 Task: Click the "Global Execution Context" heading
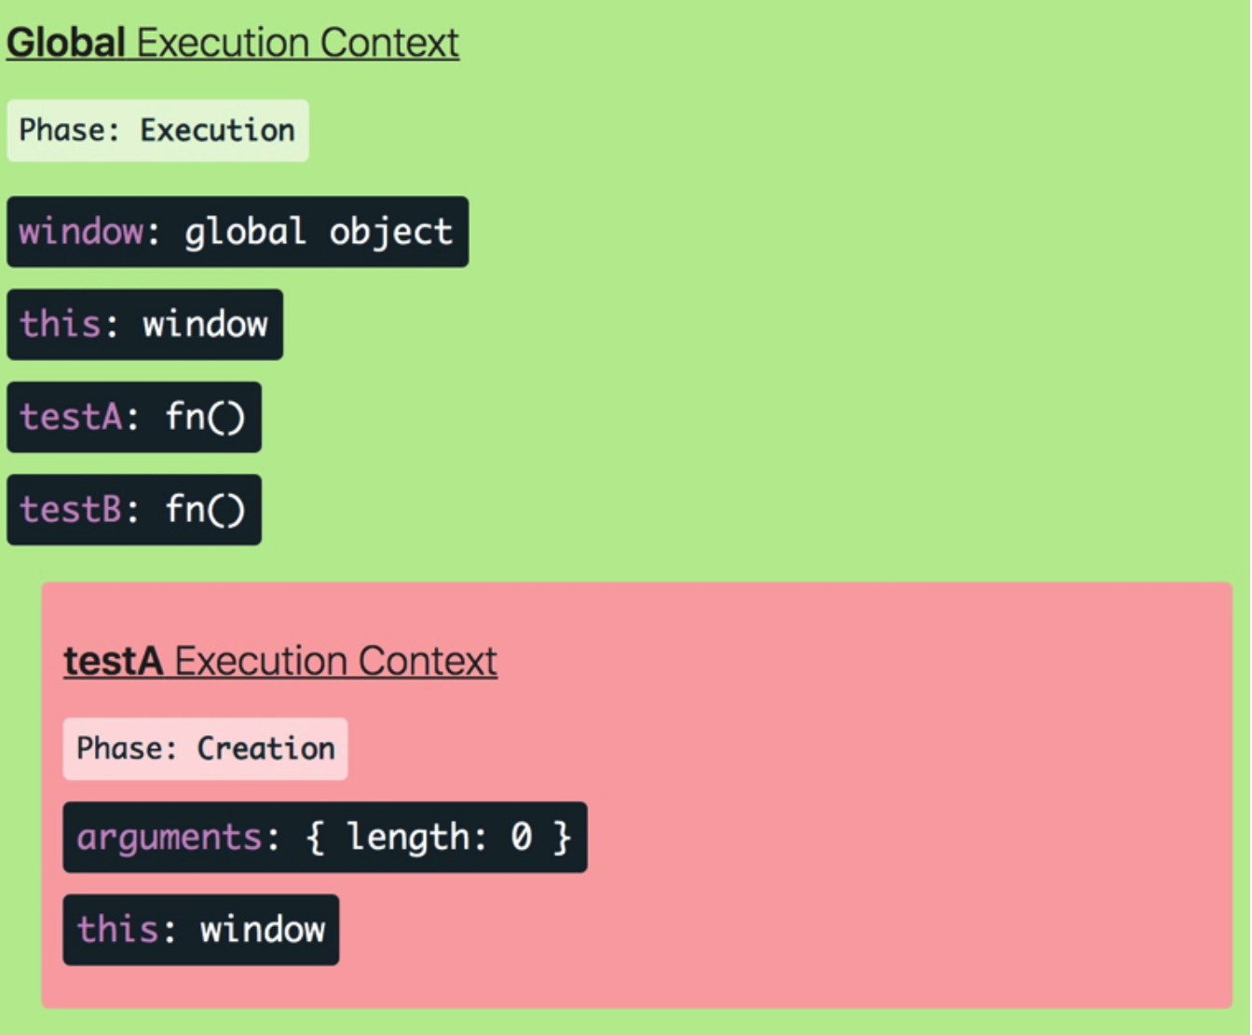[x=233, y=43]
